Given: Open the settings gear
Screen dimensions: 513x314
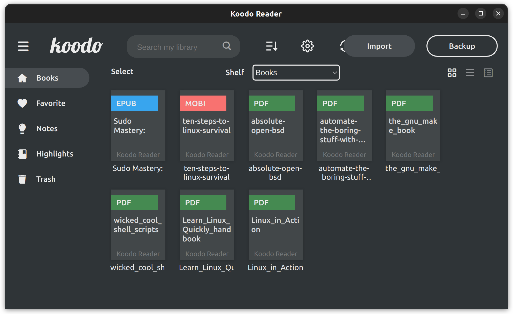Looking at the screenshot, I should click(307, 46).
